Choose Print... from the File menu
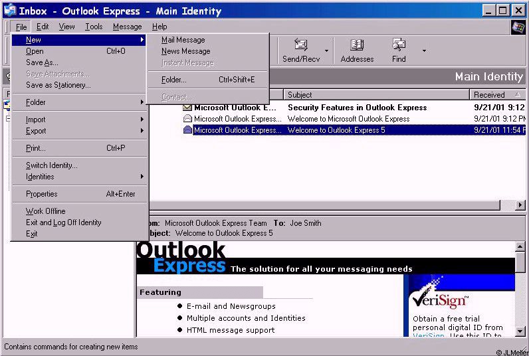529x356 pixels. 80,148
